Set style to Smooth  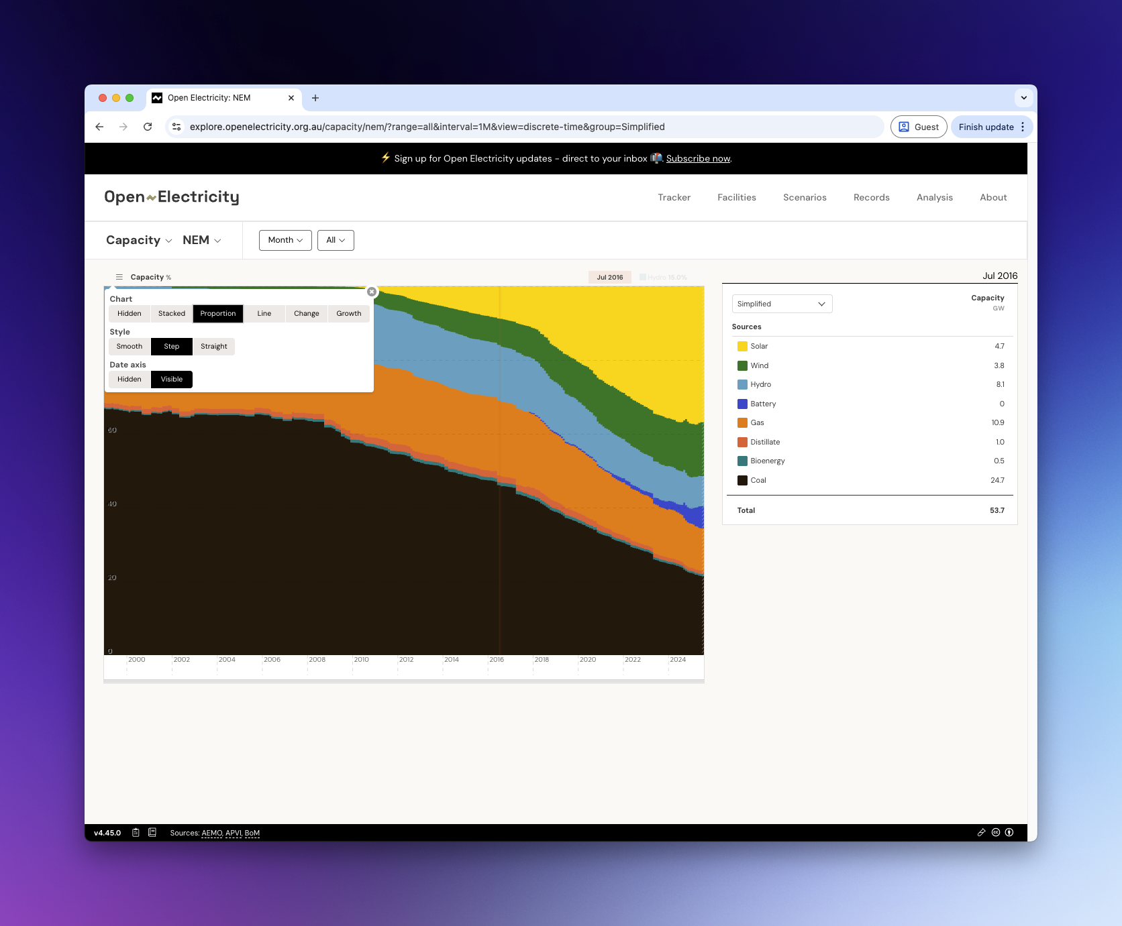[130, 347]
